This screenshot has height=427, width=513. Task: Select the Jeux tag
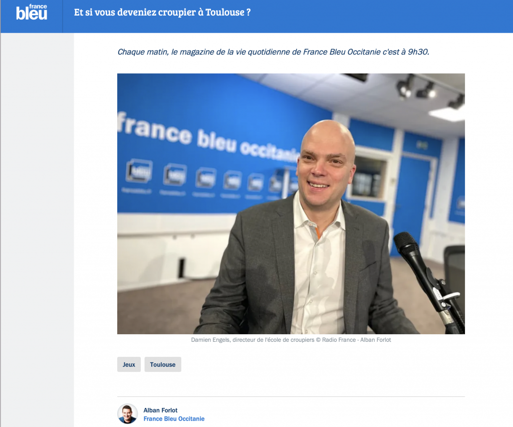pos(129,364)
